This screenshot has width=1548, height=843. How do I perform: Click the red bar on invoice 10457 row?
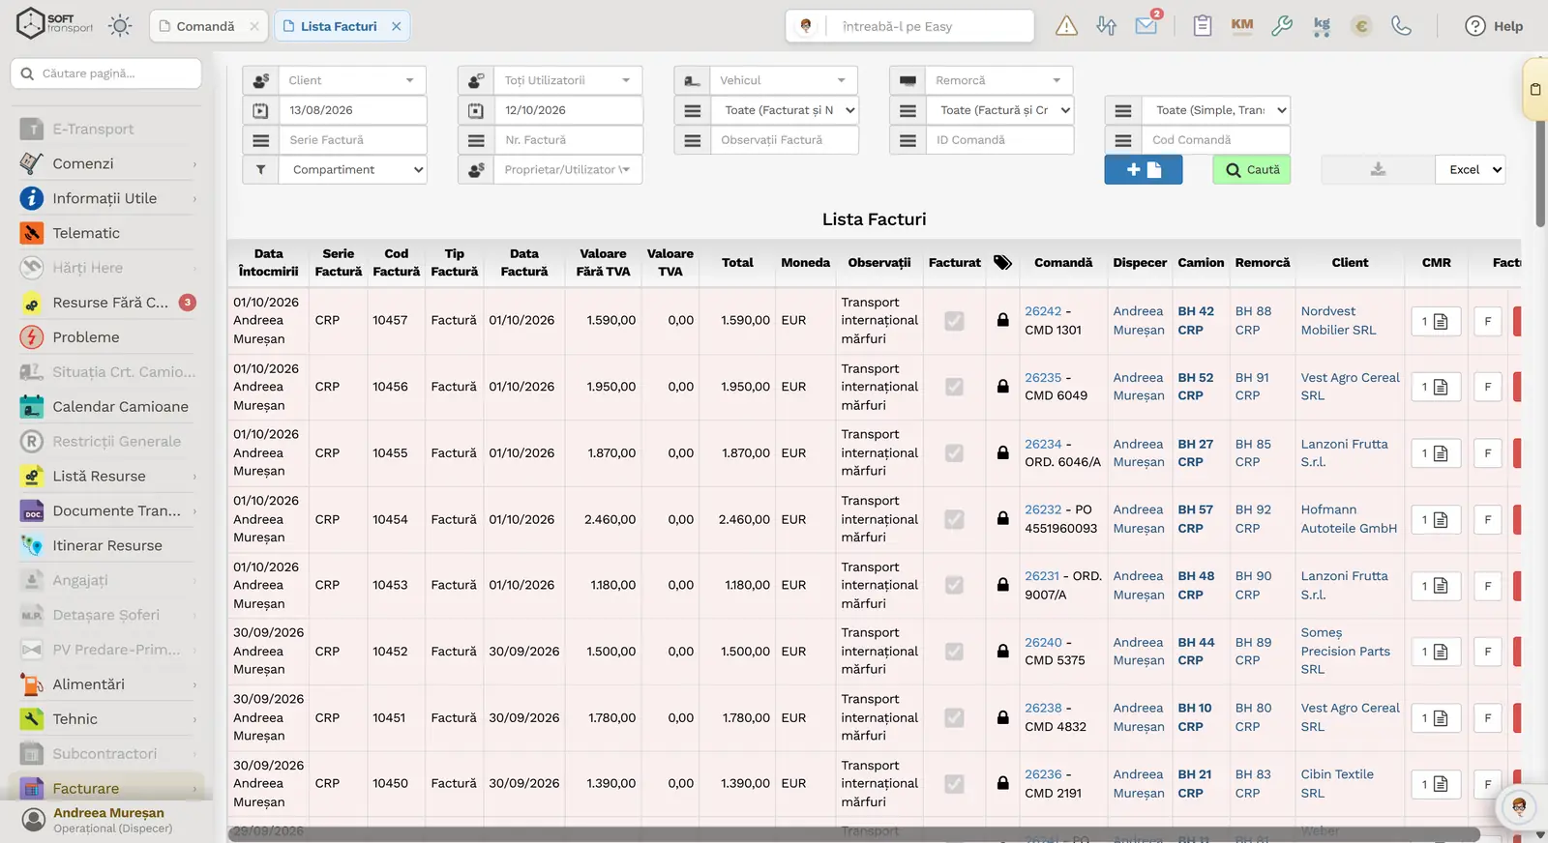(x=1517, y=321)
